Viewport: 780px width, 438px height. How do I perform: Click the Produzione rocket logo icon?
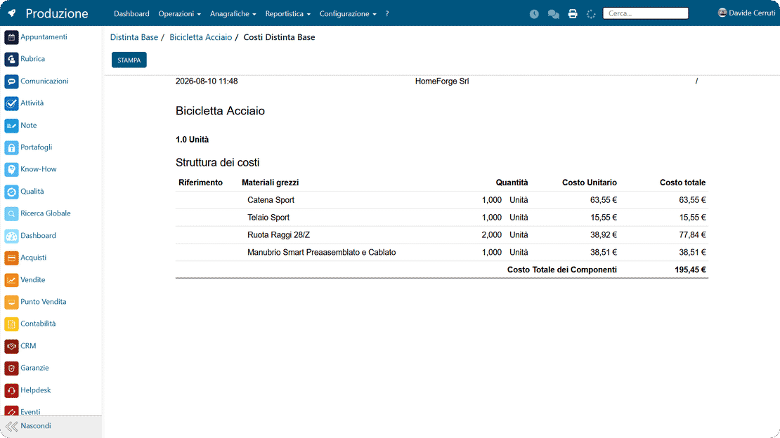point(12,13)
